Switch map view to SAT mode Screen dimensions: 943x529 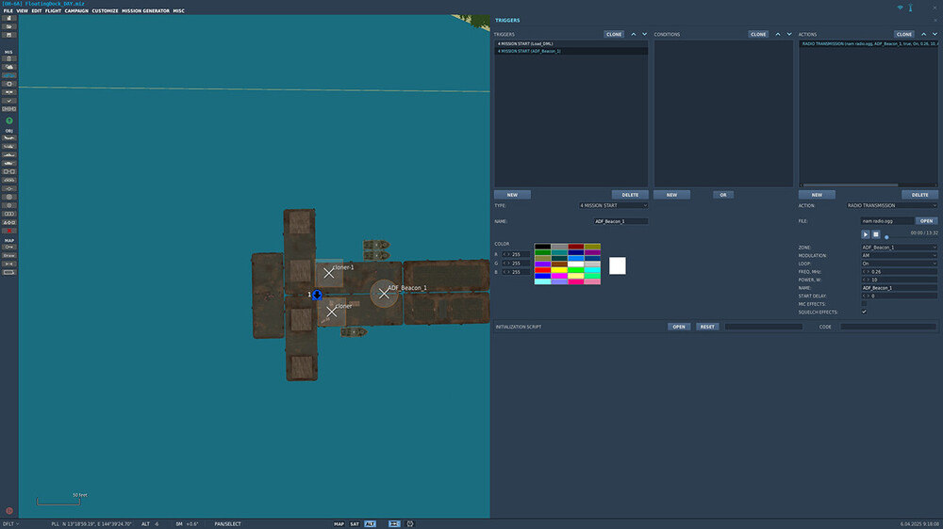click(355, 524)
